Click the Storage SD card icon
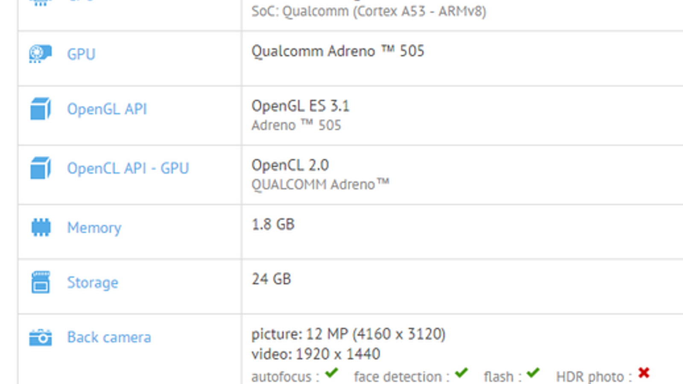The image size is (683, 384). pyautogui.click(x=41, y=282)
